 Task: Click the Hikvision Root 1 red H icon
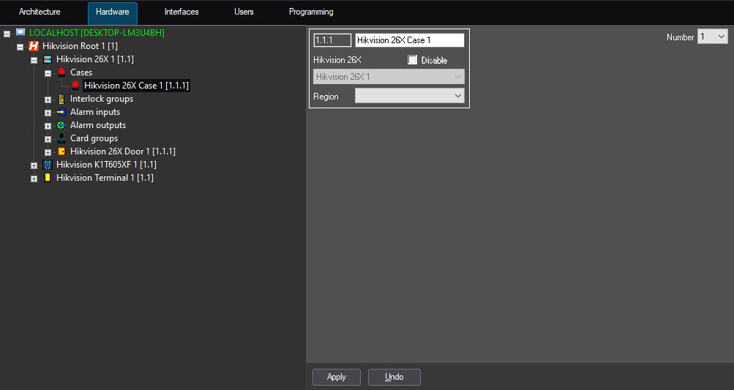click(34, 46)
